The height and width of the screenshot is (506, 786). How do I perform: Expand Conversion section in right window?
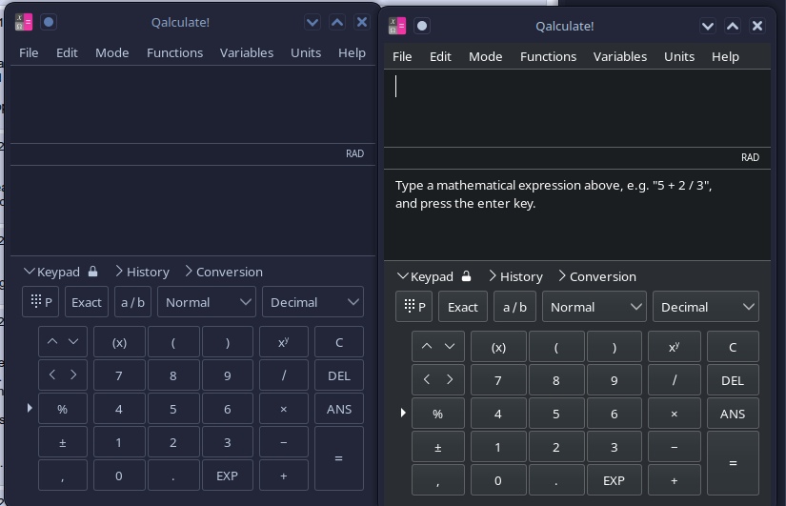pyautogui.click(x=597, y=276)
